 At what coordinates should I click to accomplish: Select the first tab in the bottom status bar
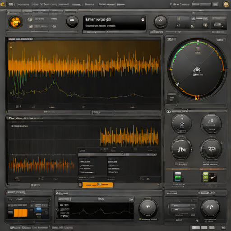coord(15,227)
